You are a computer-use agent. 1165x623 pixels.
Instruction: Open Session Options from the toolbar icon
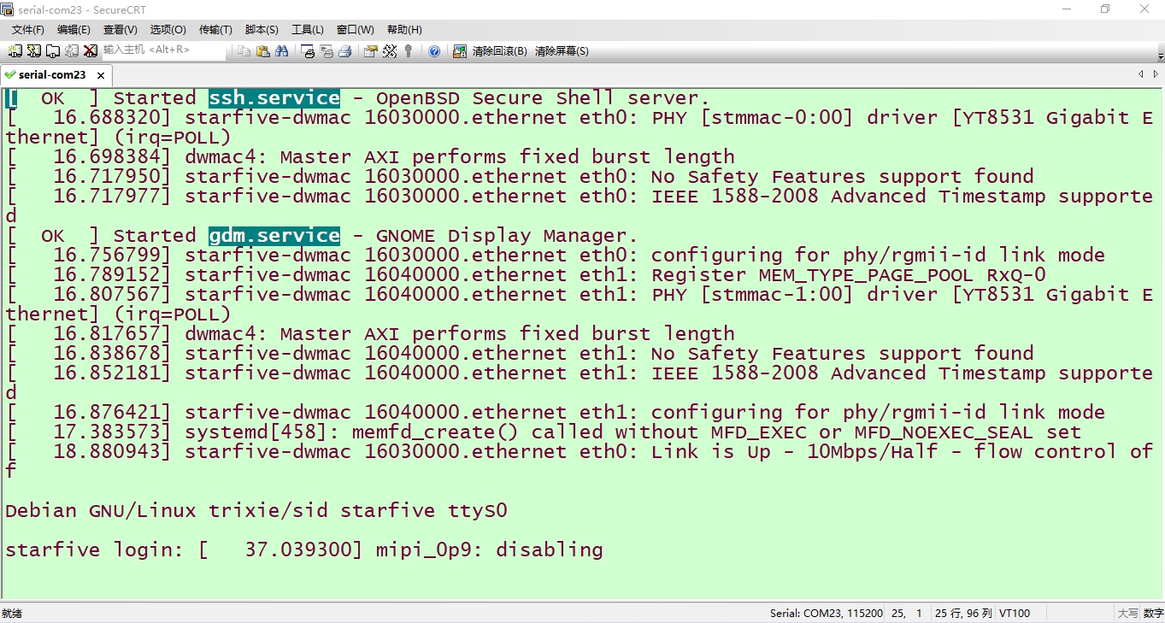point(371,51)
